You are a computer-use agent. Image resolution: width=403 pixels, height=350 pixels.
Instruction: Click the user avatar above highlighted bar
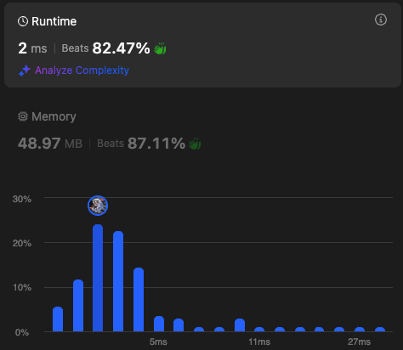(x=98, y=206)
